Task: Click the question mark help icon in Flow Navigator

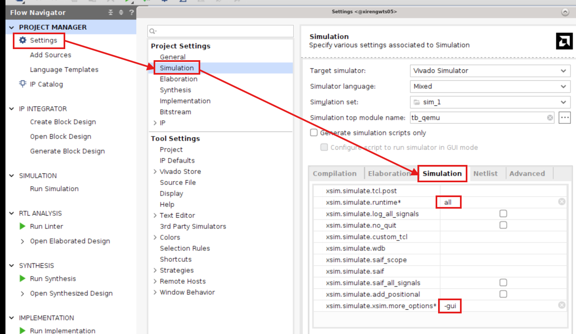Action: (131, 13)
